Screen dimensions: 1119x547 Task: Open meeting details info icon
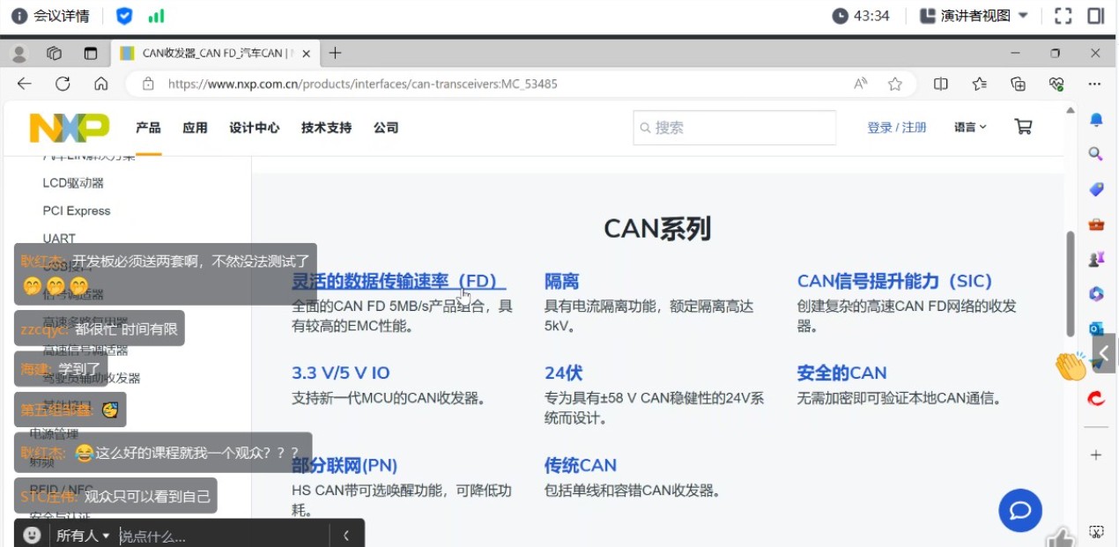pos(19,16)
